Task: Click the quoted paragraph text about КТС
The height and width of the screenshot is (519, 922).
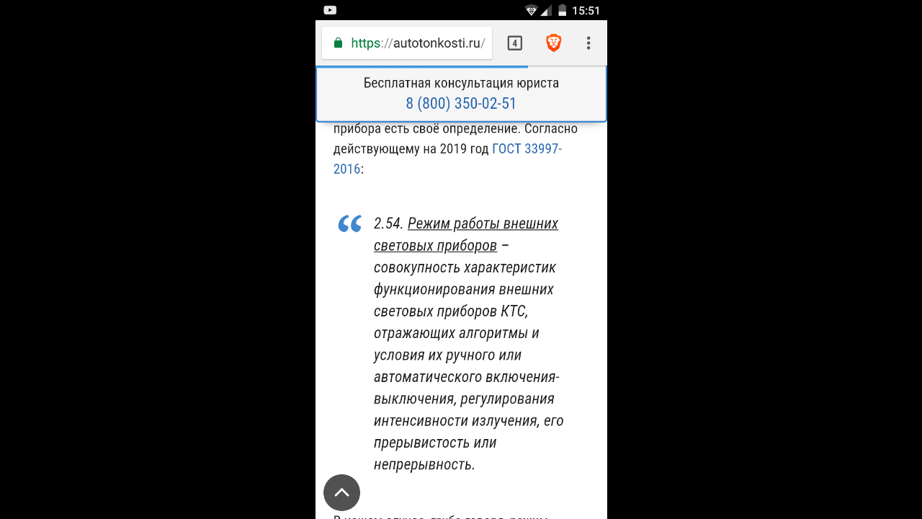Action: [468, 344]
